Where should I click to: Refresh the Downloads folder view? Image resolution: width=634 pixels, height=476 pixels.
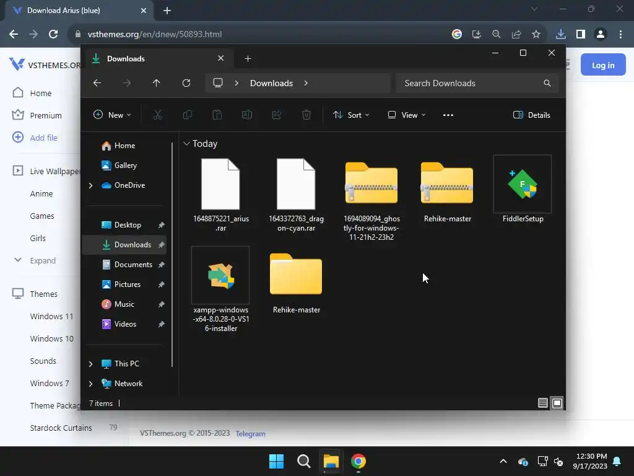[186, 83]
